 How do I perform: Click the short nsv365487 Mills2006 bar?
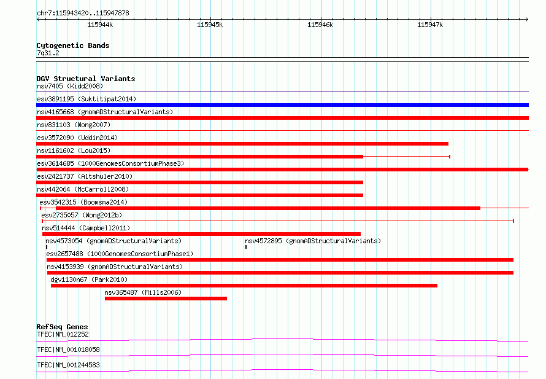pos(166,299)
